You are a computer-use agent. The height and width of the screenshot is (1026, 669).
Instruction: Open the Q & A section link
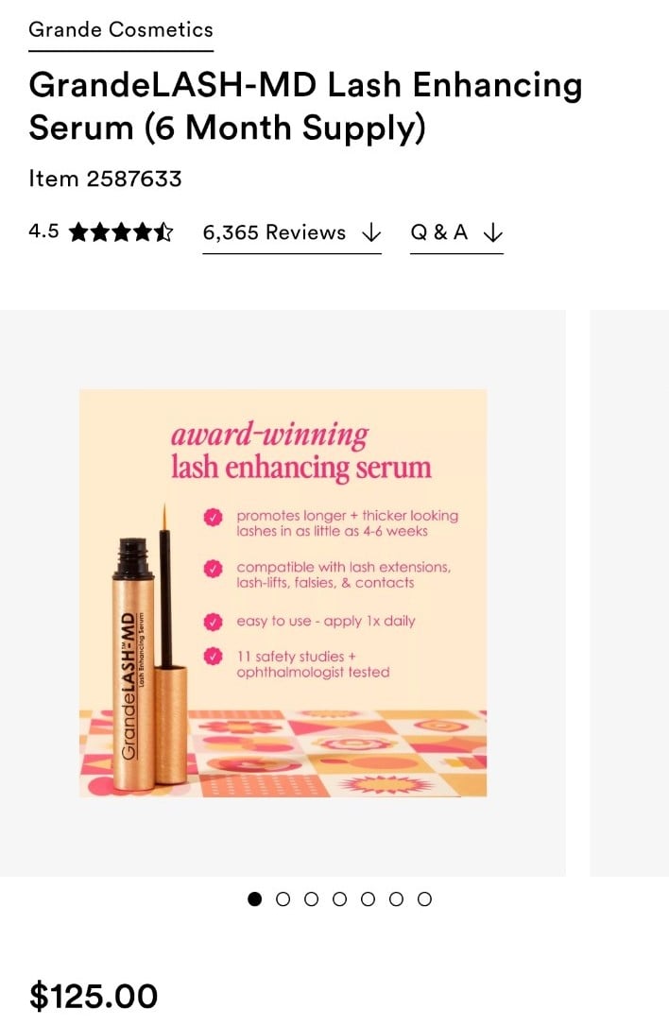tap(456, 233)
